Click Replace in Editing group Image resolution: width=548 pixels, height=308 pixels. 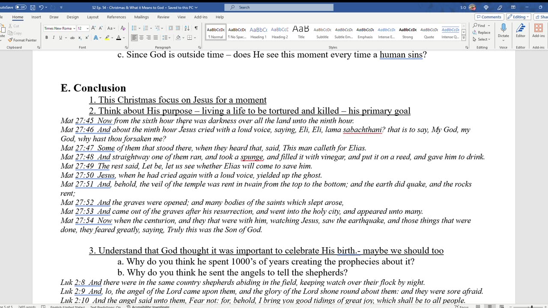[482, 33]
